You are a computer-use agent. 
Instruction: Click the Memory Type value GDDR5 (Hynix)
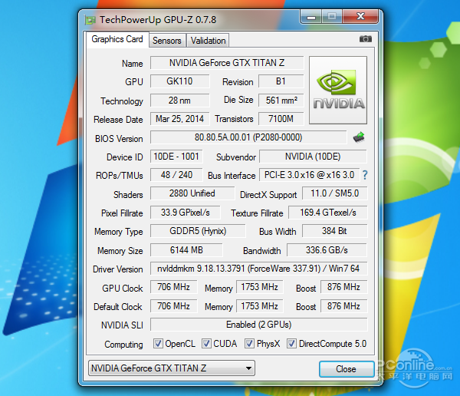[198, 231]
